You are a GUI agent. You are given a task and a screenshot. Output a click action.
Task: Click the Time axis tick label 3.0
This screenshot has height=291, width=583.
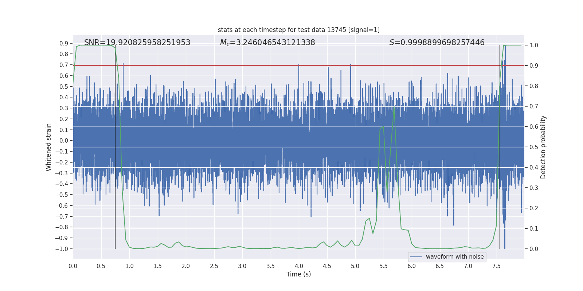242,266
